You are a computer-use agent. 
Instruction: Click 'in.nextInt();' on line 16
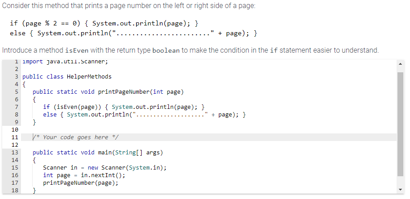[x=103, y=175]
